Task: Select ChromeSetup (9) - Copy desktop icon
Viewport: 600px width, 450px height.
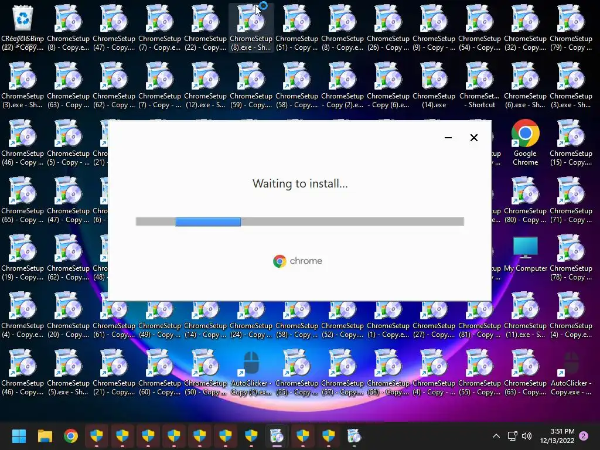Action: (434, 28)
